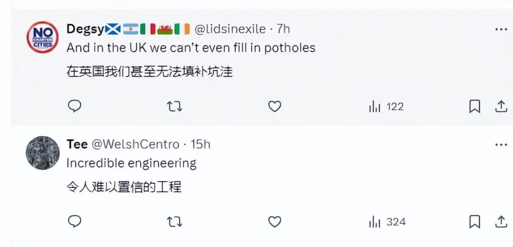The image size is (513, 247).
Task: Open more options on Degsy's tweet
Action: pos(501,29)
